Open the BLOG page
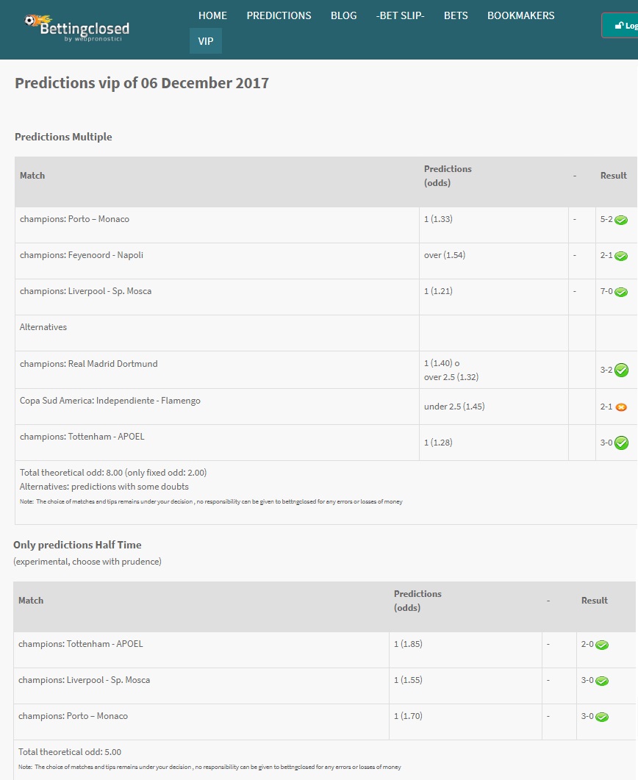 (343, 15)
